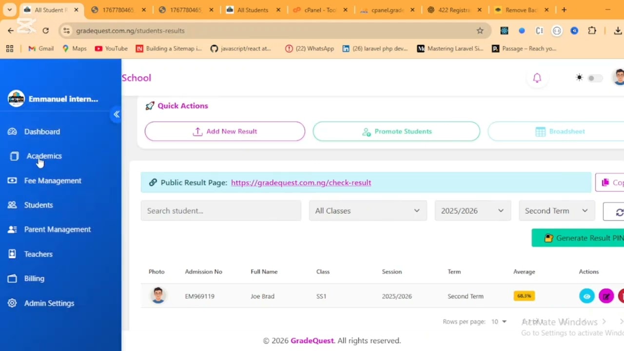Go back in the browser

click(x=11, y=31)
